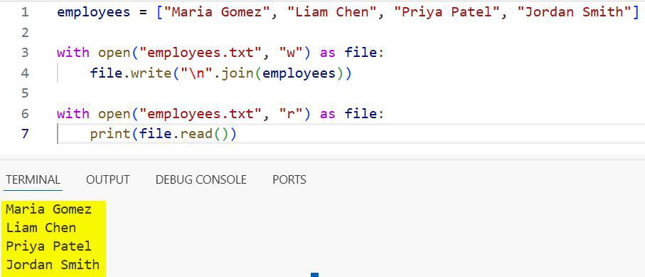The height and width of the screenshot is (277, 645).
Task: Click line number 3 in the gutter
Action: pyautogui.click(x=25, y=53)
